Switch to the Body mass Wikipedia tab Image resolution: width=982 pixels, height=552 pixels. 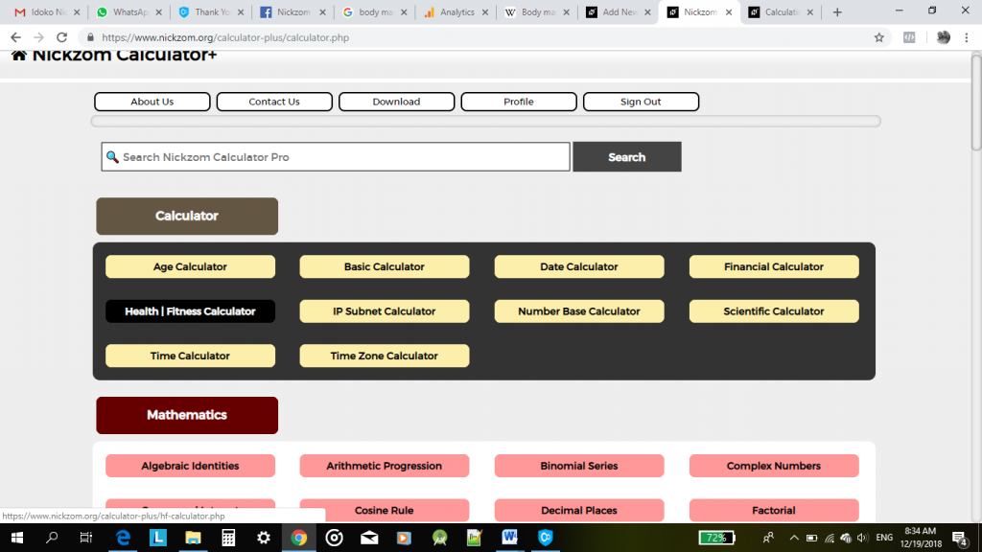[537, 11]
